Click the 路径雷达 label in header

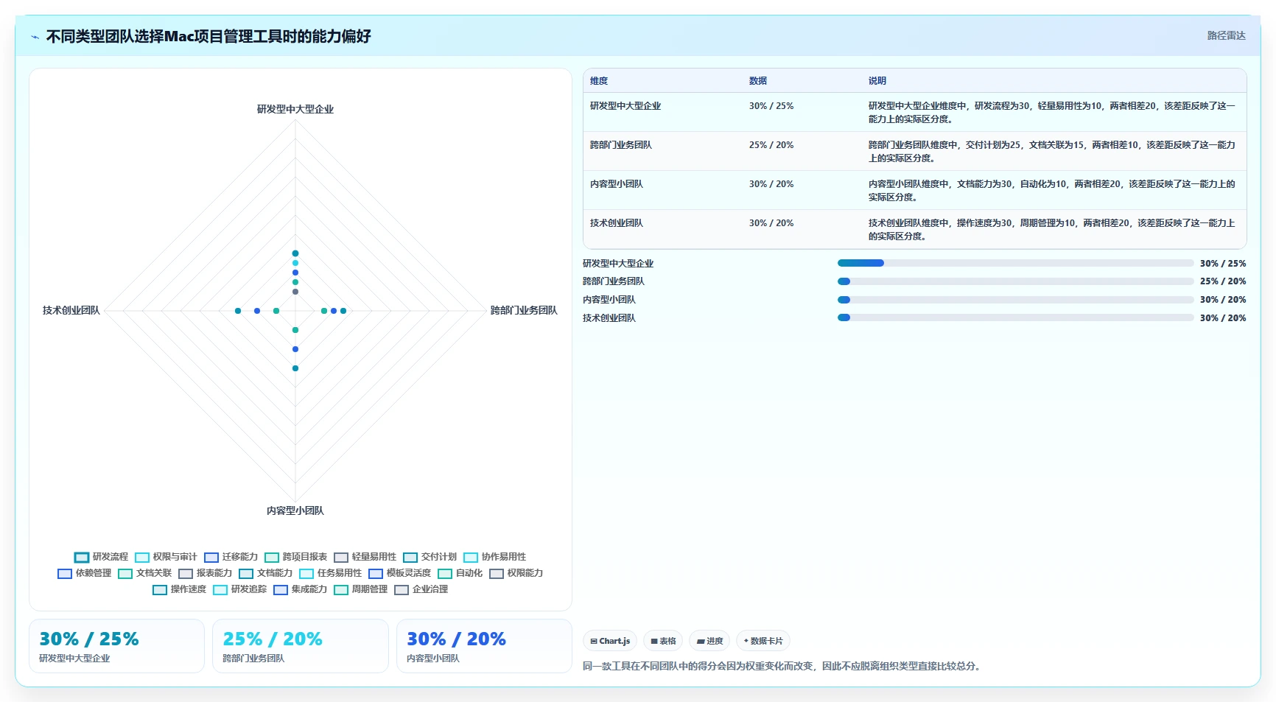[x=1226, y=35]
